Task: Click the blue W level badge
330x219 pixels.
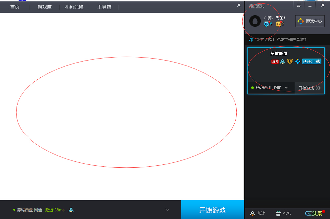Action: tap(266, 24)
